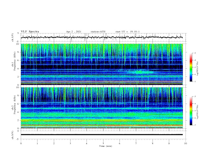Screen dimensions: 209x161
Task: Click the ch.2 spectrogram color scale bar
Action: coord(191,111)
